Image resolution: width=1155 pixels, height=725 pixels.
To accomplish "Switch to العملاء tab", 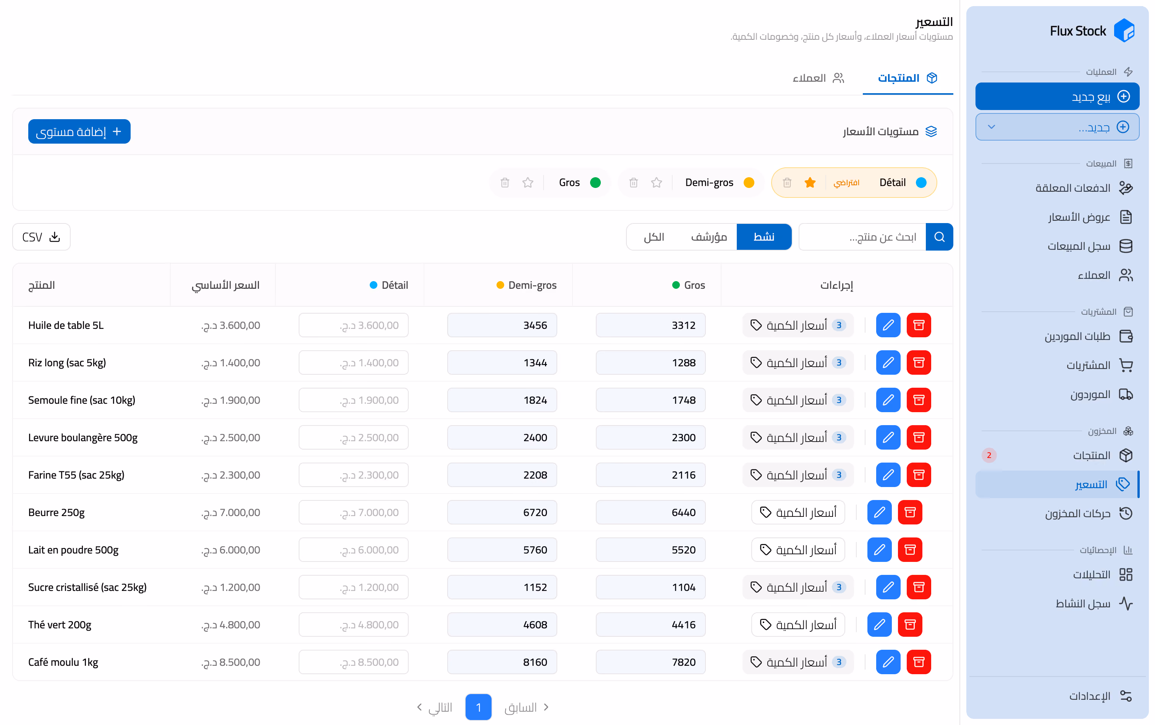I will [x=818, y=78].
